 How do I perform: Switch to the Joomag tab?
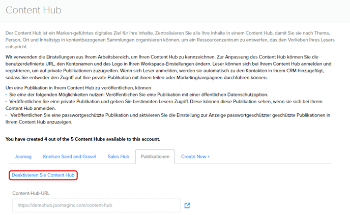[23, 157]
